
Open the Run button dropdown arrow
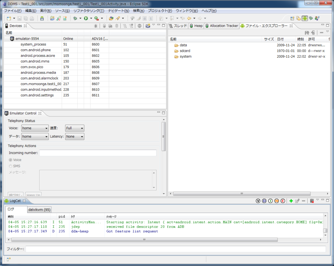coord(91,18)
